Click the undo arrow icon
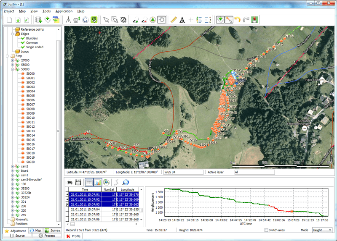 point(237,20)
